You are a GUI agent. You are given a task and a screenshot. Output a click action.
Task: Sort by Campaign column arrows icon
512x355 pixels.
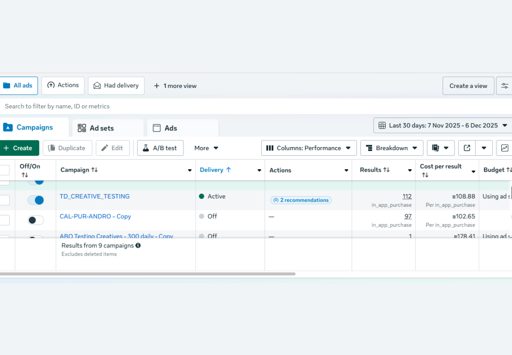[95, 170]
